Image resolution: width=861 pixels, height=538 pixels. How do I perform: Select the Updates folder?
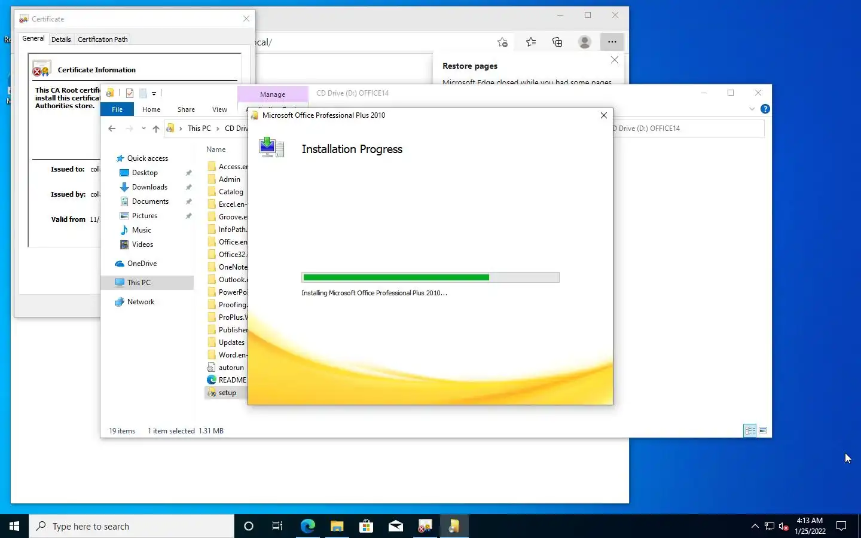coord(231,343)
